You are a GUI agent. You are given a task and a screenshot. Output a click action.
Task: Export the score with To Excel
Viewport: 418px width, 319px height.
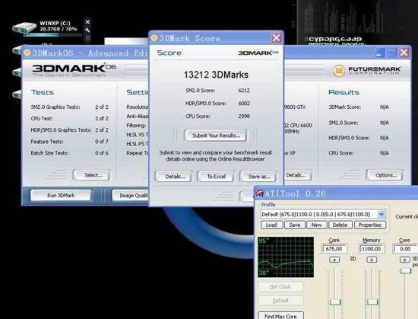click(x=216, y=177)
